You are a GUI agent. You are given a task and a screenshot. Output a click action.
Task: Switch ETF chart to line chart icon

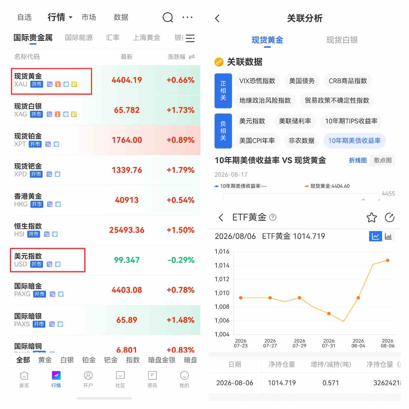(x=376, y=236)
